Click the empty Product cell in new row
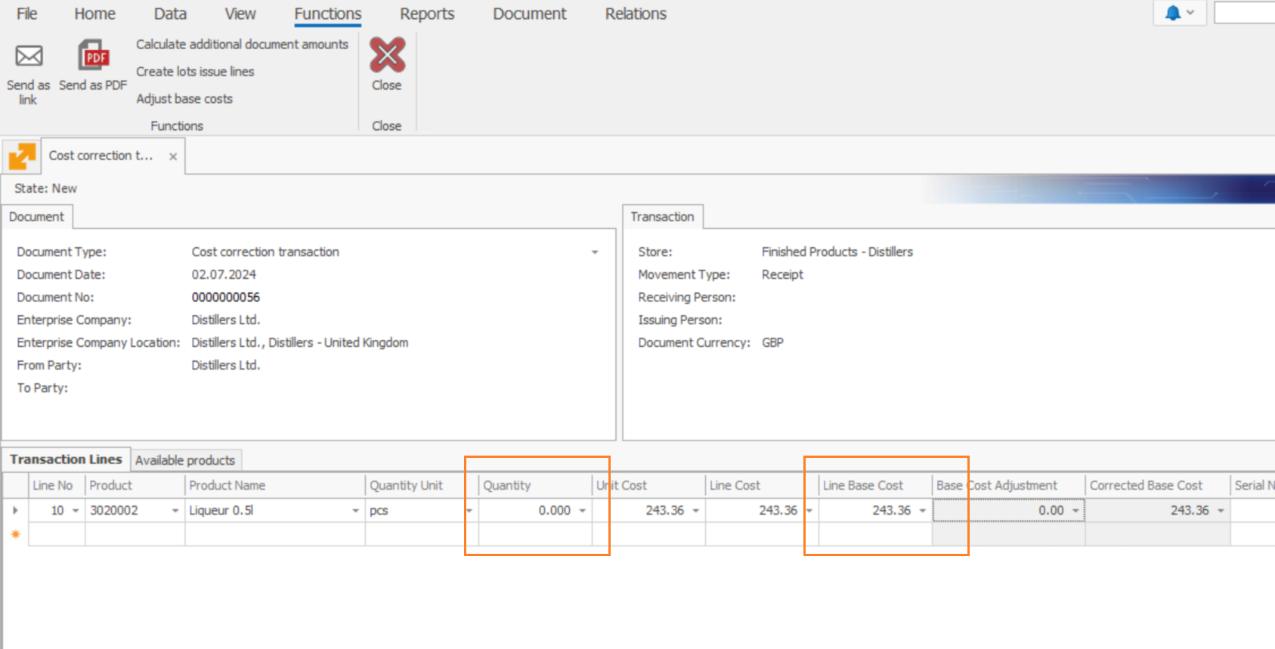1275x649 pixels. pos(135,534)
